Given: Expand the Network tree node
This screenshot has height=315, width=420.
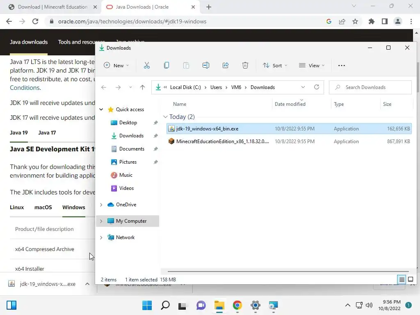Looking at the screenshot, I should pos(101,237).
